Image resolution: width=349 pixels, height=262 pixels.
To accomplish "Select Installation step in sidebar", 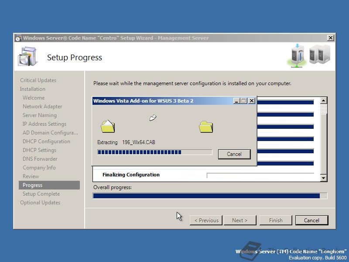I will click(32, 89).
